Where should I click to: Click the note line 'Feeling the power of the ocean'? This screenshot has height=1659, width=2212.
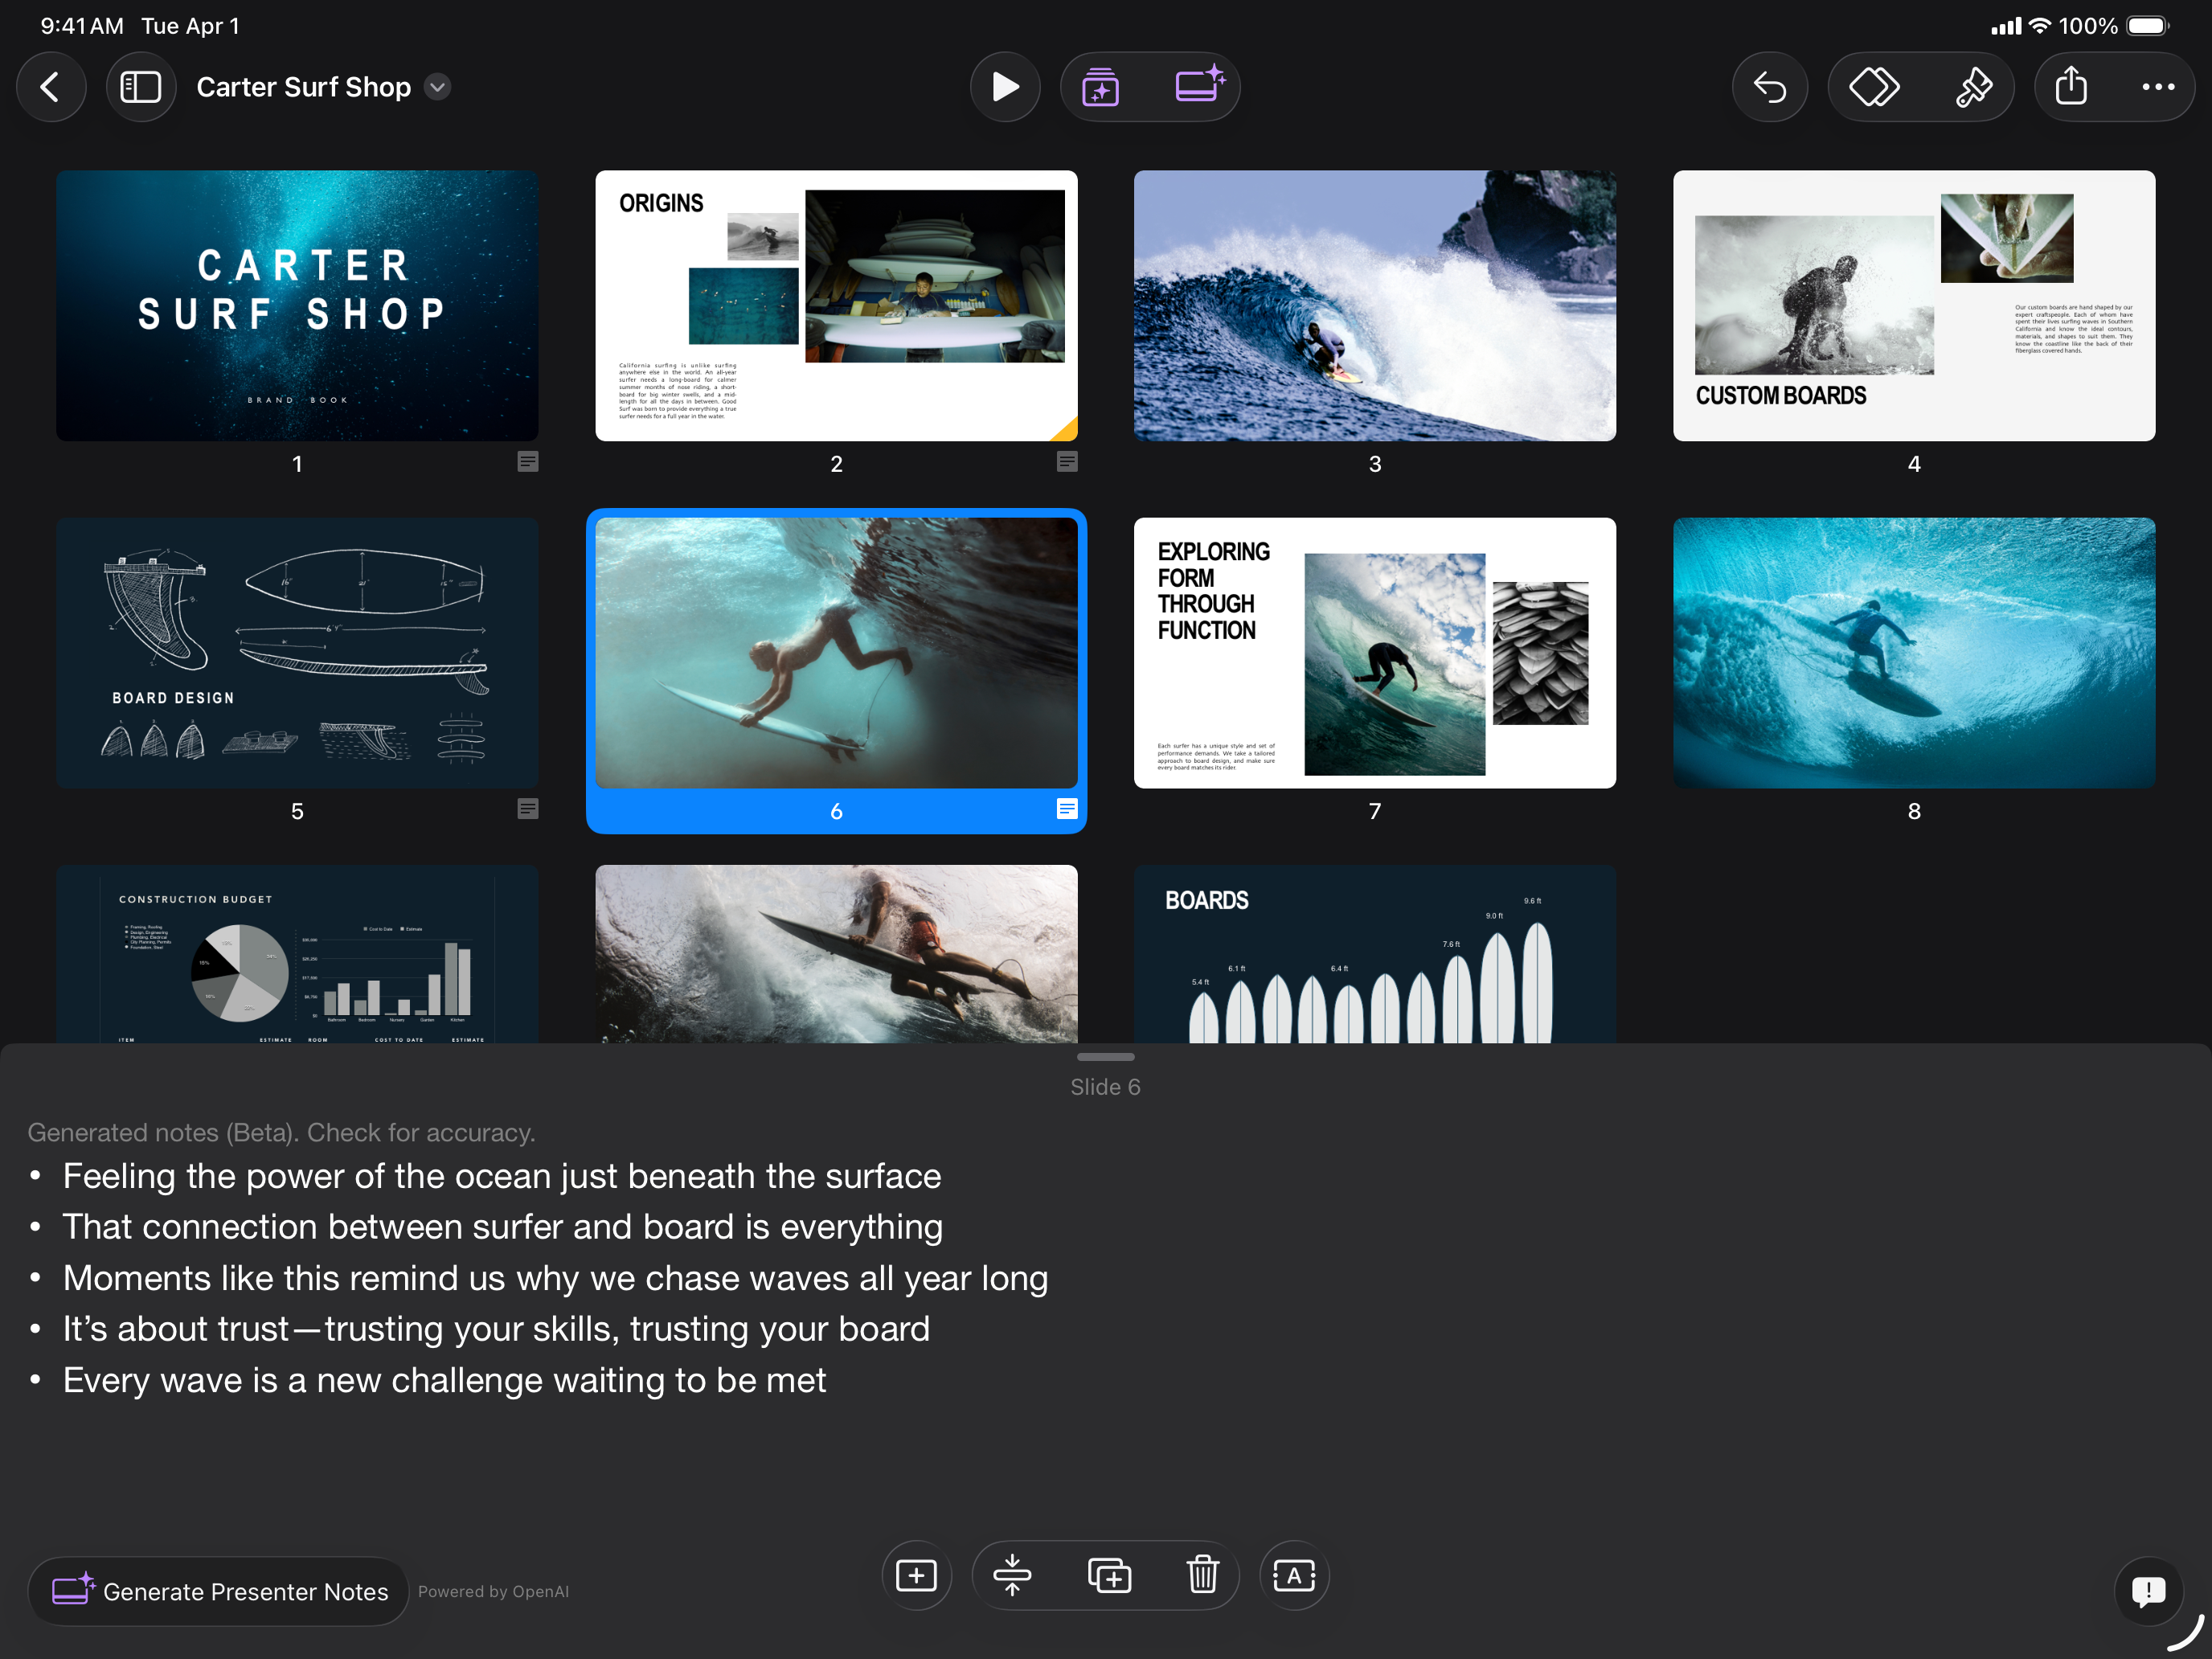tap(502, 1176)
